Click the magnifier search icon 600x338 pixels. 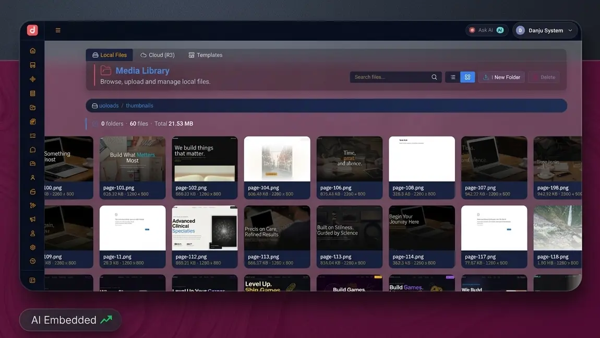coord(434,77)
